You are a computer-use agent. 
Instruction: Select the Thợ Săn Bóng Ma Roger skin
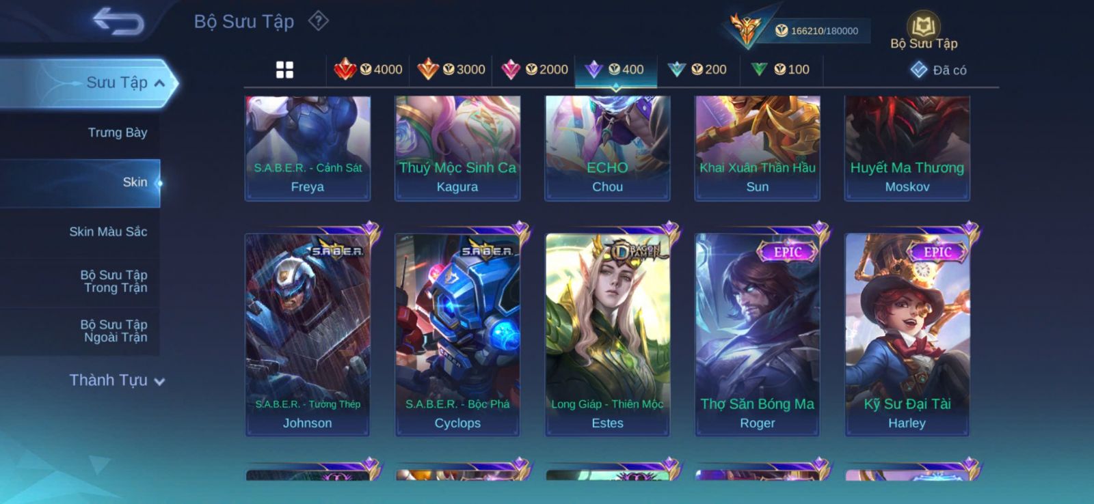(x=757, y=334)
